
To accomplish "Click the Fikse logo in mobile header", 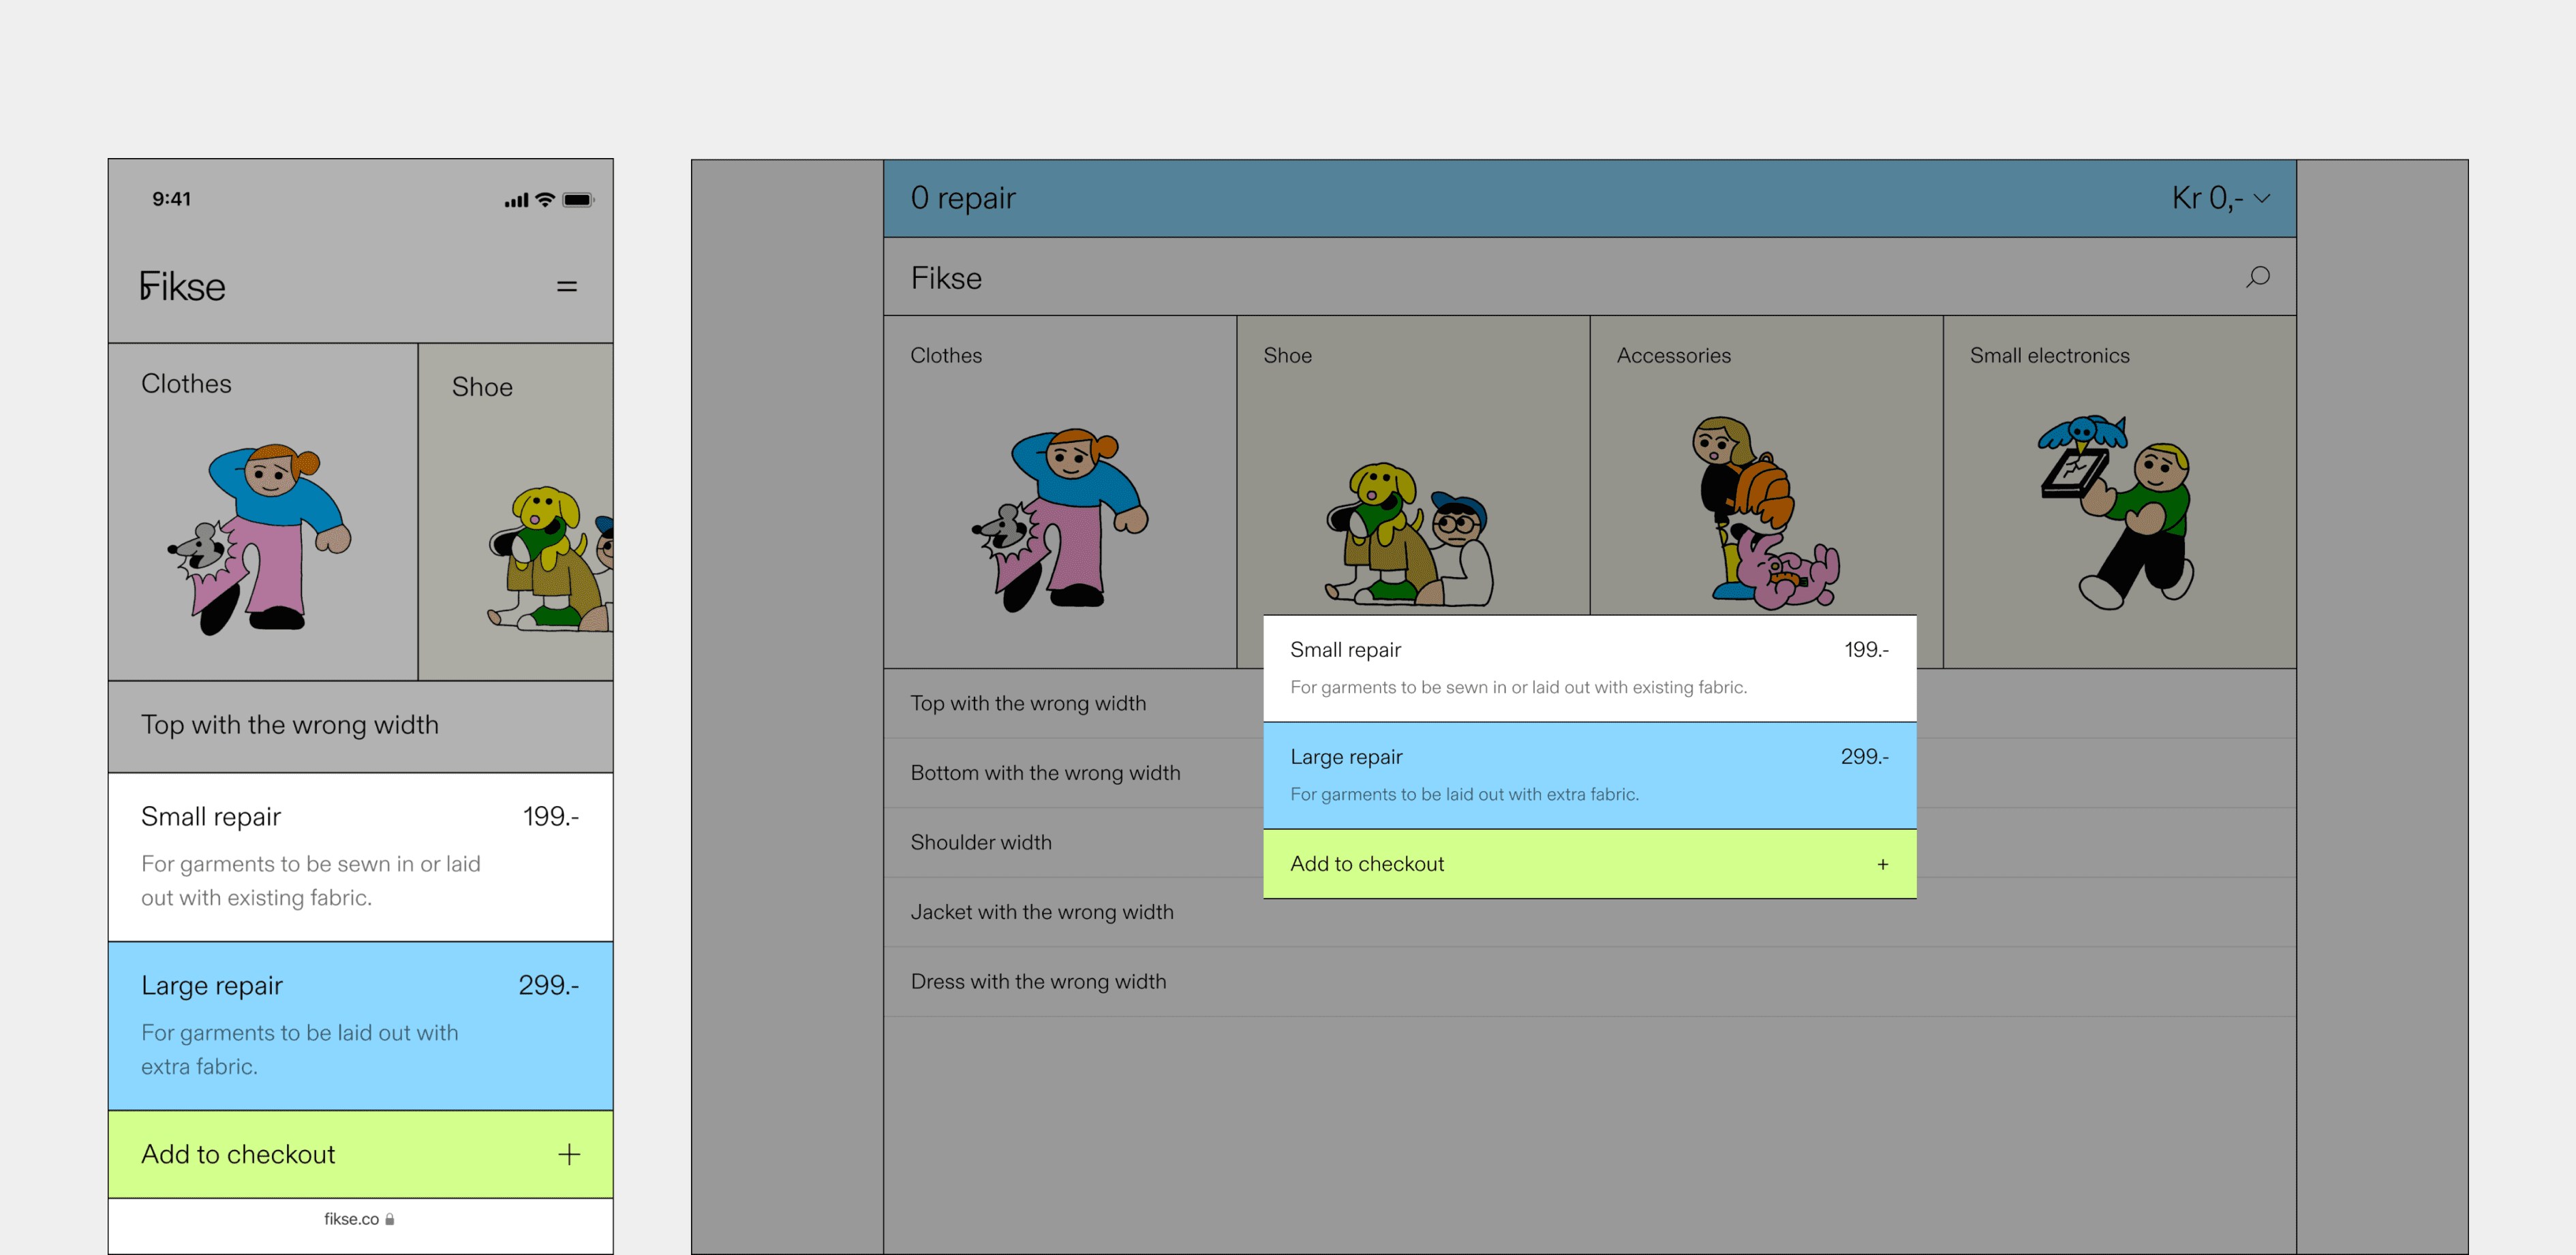I will click(x=183, y=287).
